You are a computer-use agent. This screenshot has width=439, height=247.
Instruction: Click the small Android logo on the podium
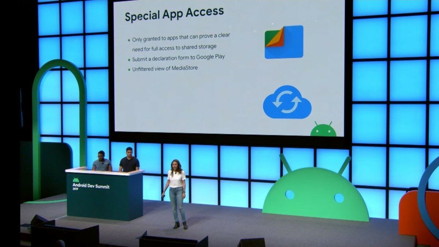point(76,180)
